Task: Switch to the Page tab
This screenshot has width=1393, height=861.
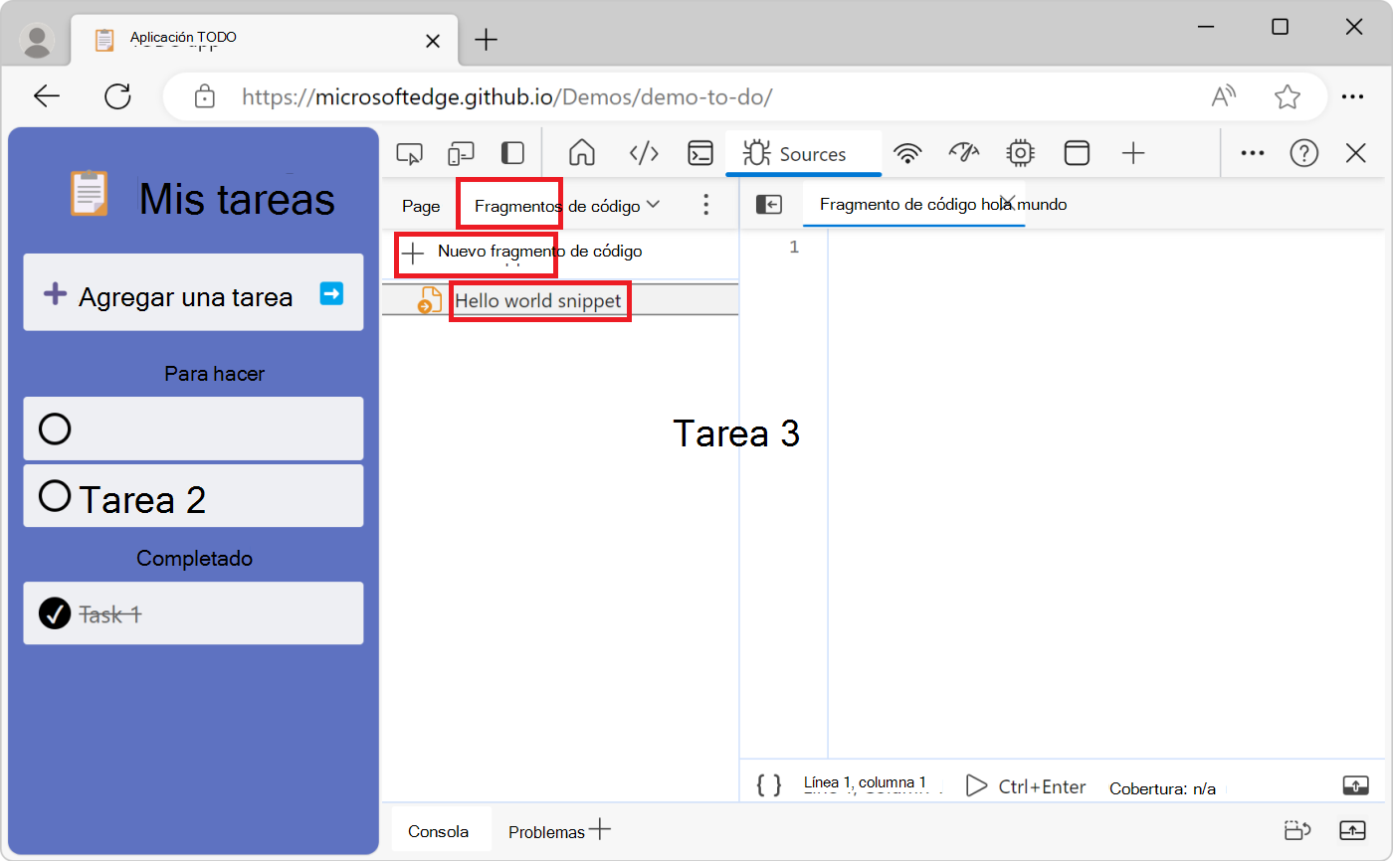Action: pyautogui.click(x=421, y=206)
